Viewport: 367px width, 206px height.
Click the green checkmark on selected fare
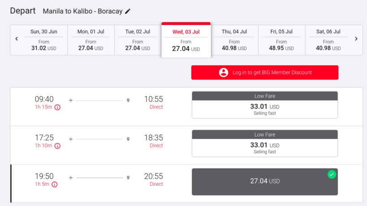coord(332,174)
